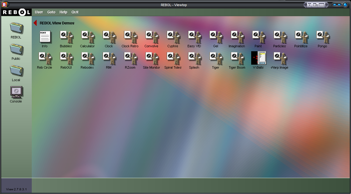Viewport: 351px width, 194px height.
Task: Click the R icon in title bar
Action: [x=4, y=4]
